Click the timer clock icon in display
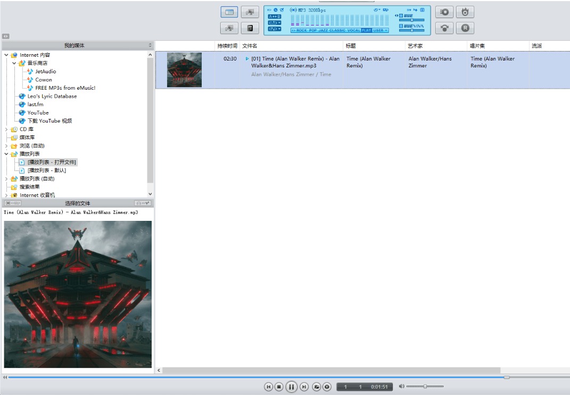The image size is (570, 395). (276, 10)
